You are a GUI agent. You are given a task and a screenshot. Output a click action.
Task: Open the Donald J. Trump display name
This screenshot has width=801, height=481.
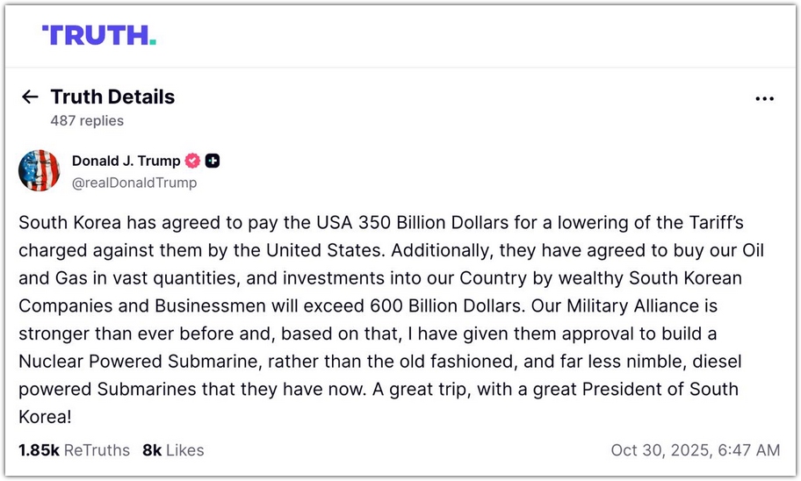coord(126,161)
